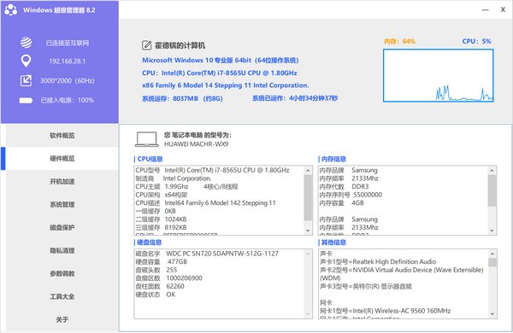Image resolution: width=513 pixels, height=333 pixels.
Task: Click the down arrow of CPU信息 scrollbar
Action: tap(308, 231)
